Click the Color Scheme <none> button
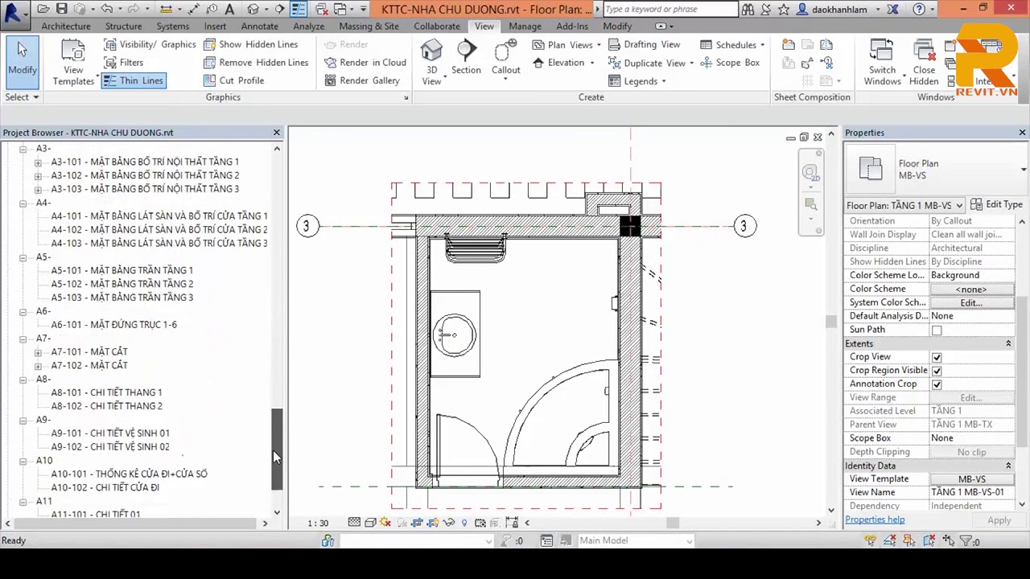The width and height of the screenshot is (1030, 579). [971, 289]
